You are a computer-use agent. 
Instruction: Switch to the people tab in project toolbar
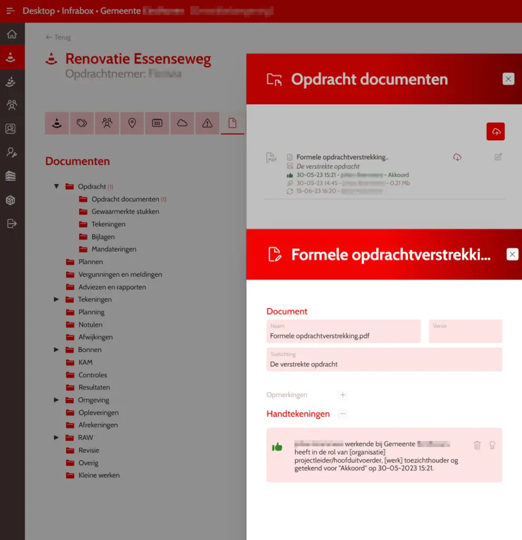point(107,123)
